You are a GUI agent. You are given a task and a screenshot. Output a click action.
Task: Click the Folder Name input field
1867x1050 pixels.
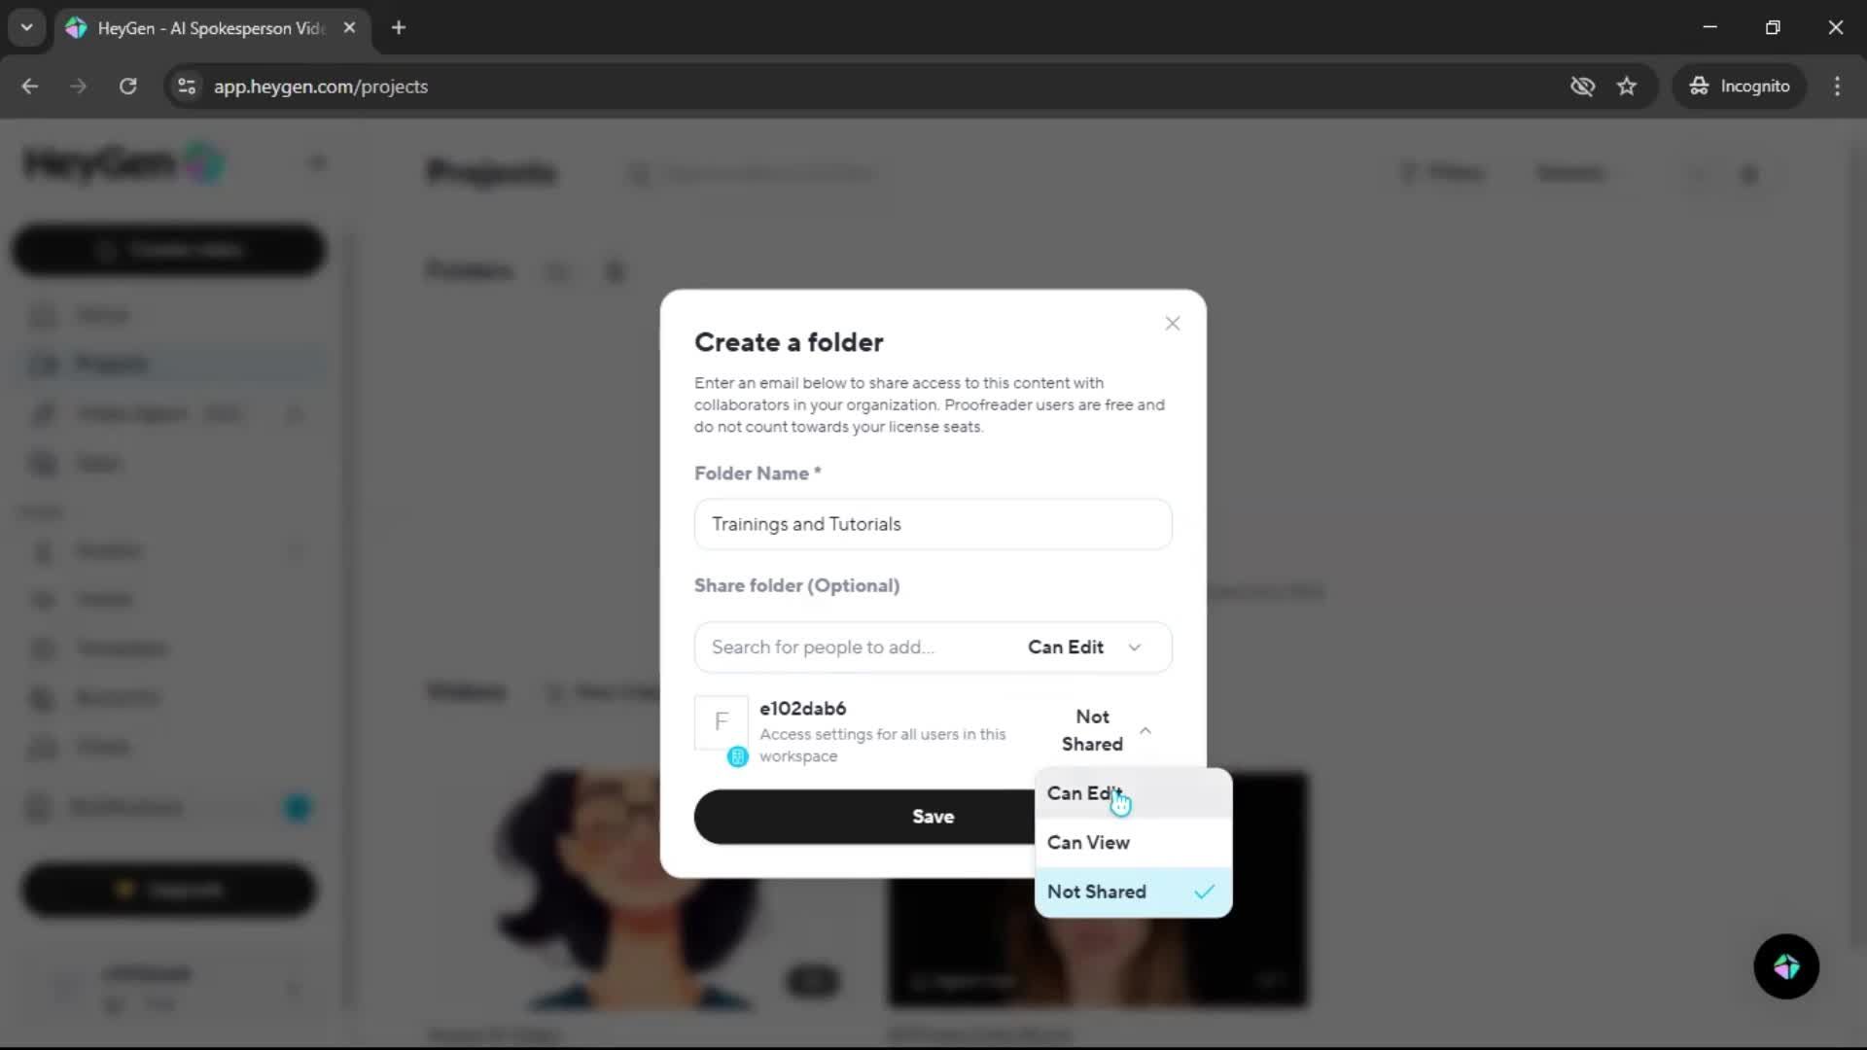[x=933, y=524]
